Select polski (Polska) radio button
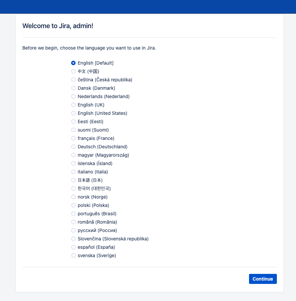 point(73,205)
